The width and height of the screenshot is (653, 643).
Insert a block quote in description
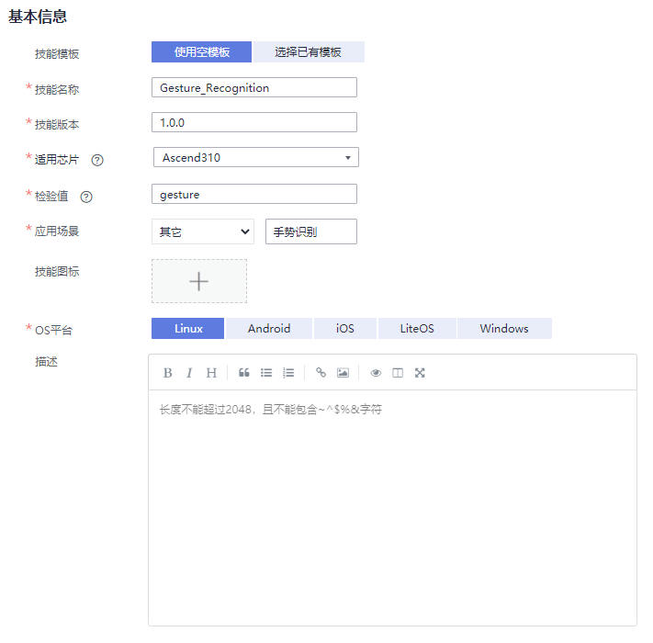(244, 373)
